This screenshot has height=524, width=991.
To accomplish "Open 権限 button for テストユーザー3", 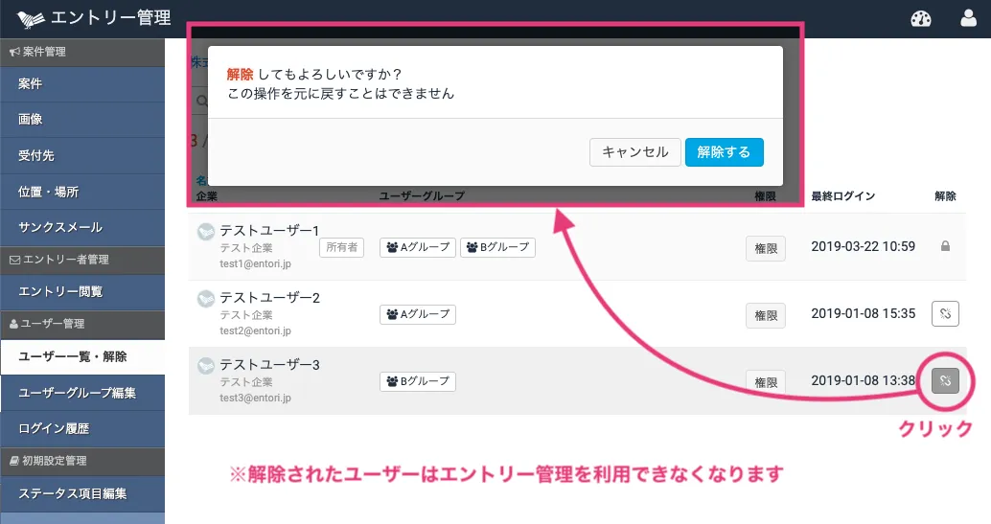I will (x=766, y=382).
